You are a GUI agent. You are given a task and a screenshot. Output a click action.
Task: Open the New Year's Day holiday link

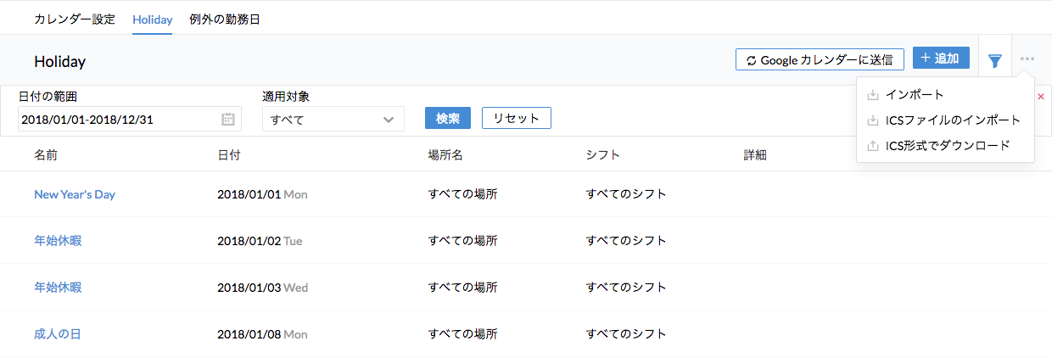75,194
